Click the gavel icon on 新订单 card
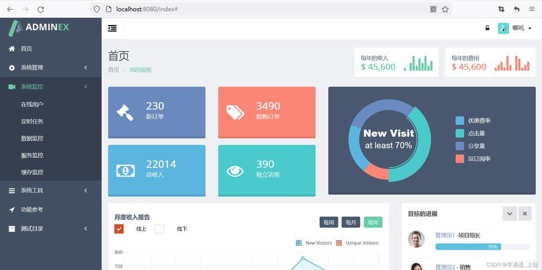Viewport: 542px width, 270px height. (125, 112)
